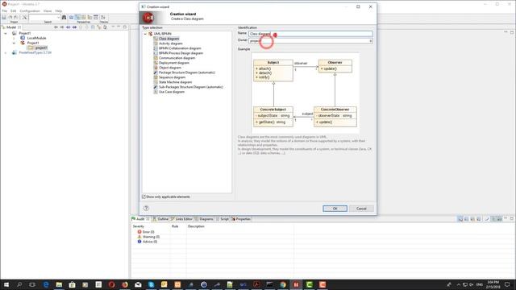Open the Help menu
This screenshot has height=290, width=516.
pos(59,10)
